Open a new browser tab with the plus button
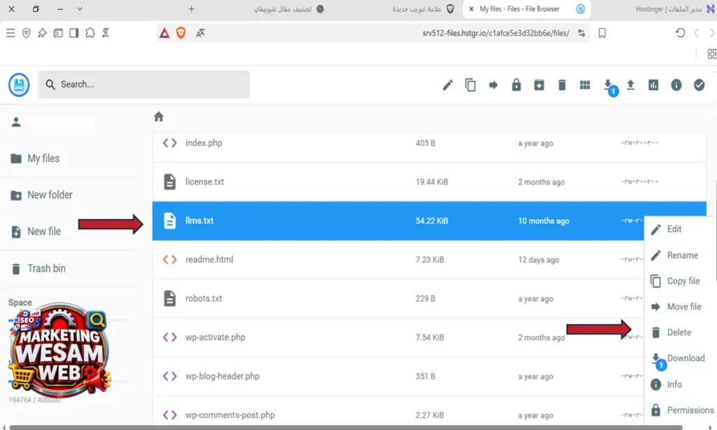This screenshot has width=717, height=430. click(x=192, y=8)
